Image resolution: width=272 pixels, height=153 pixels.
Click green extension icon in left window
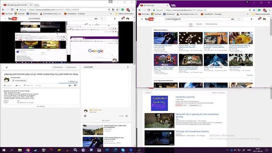(123, 10)
